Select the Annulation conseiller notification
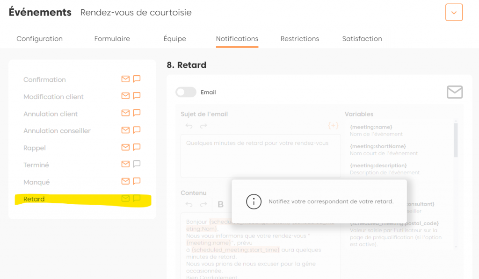479x279 pixels. pos(57,131)
